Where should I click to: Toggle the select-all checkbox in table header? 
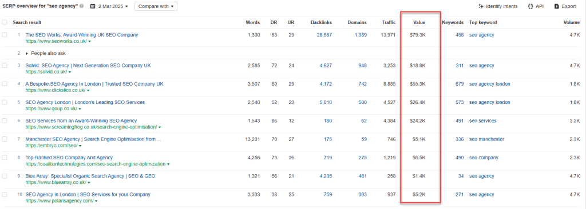[5, 22]
